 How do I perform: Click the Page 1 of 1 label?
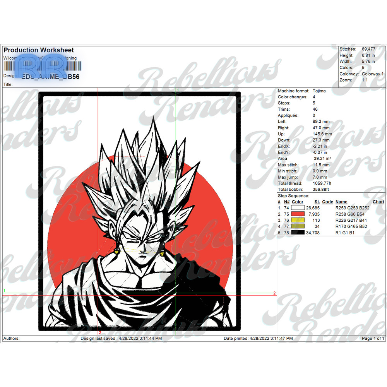tap(372, 338)
